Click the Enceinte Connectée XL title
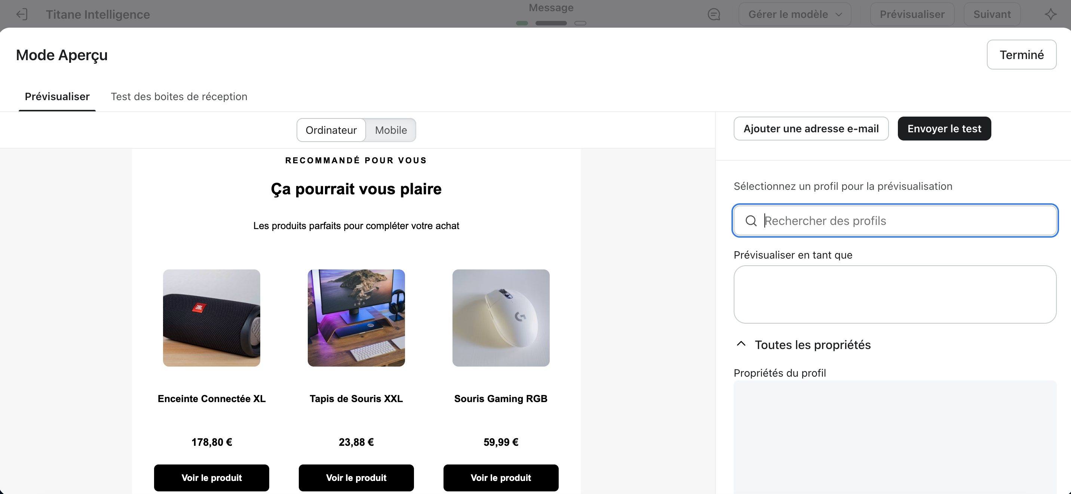Screen dimensions: 1071x494 [x=212, y=399]
